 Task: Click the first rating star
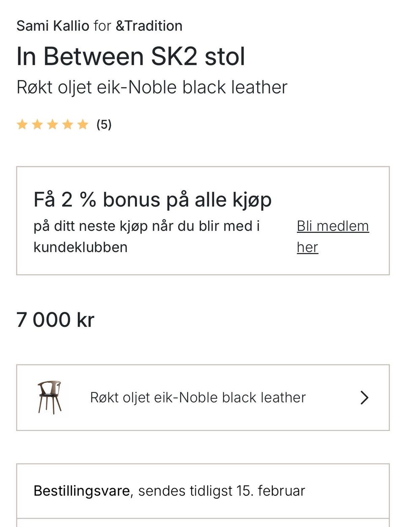[22, 124]
